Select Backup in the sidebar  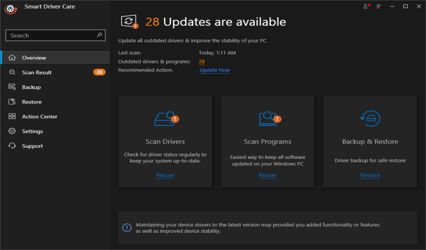pos(56,87)
